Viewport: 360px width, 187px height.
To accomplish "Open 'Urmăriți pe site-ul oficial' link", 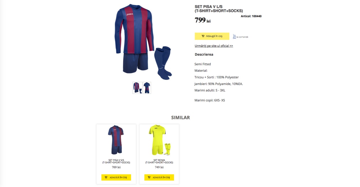I will click(x=214, y=46).
